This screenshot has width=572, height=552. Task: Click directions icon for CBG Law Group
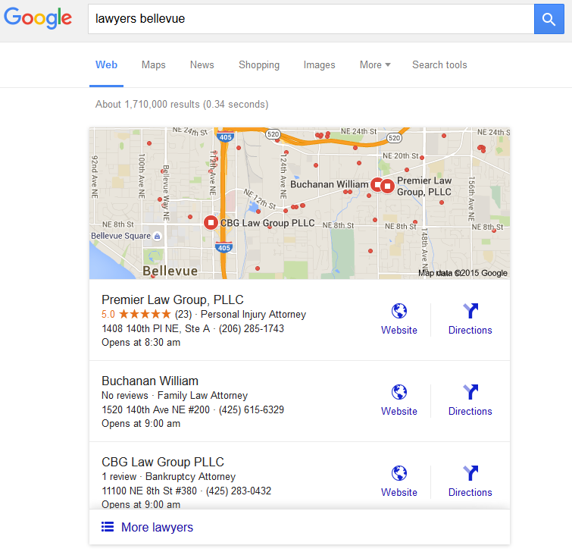tap(470, 473)
